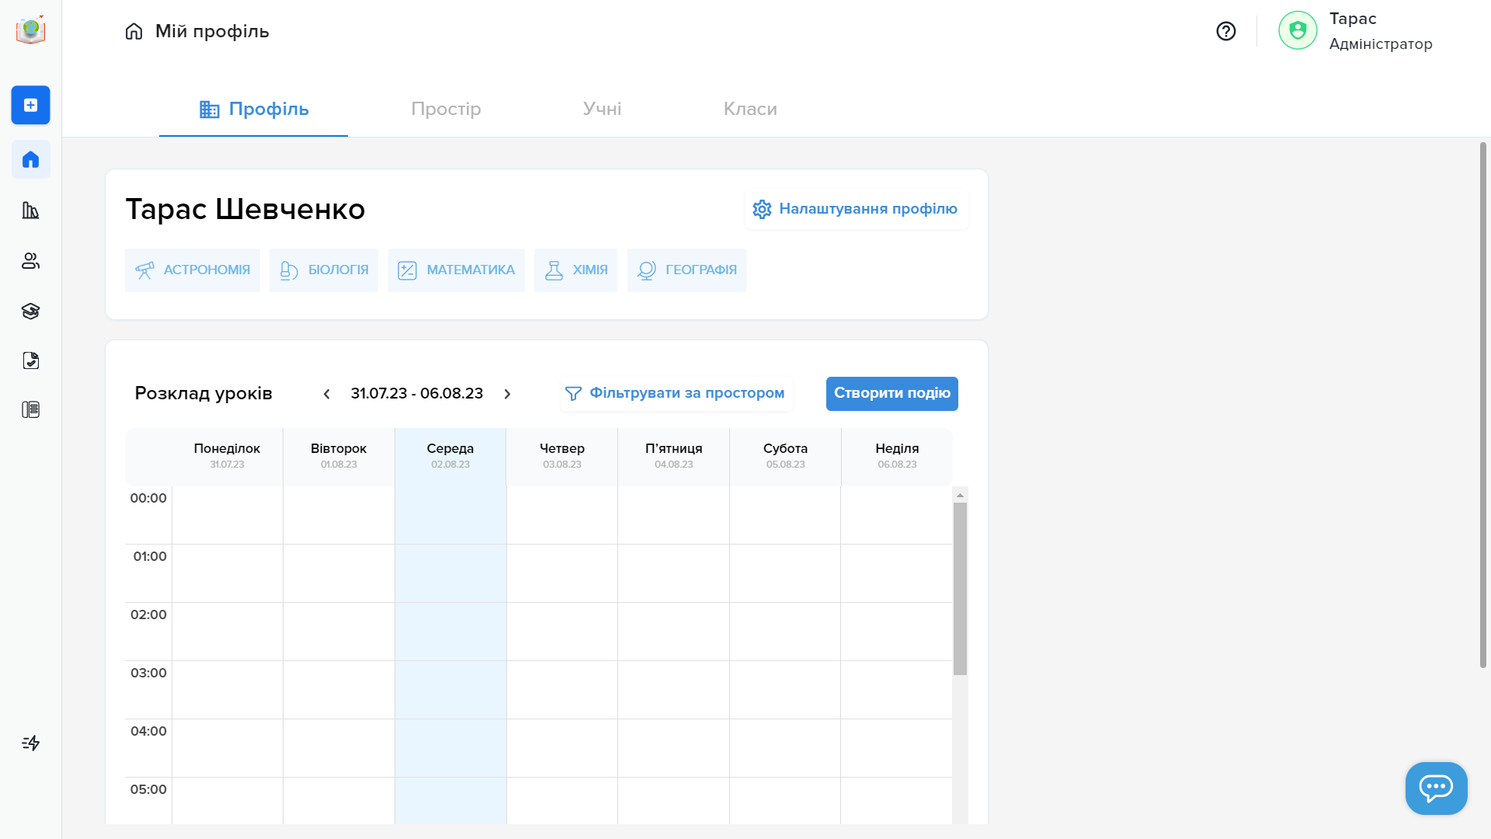Open Фільтрувати за простором filter
This screenshot has width=1491, height=839.
(676, 394)
